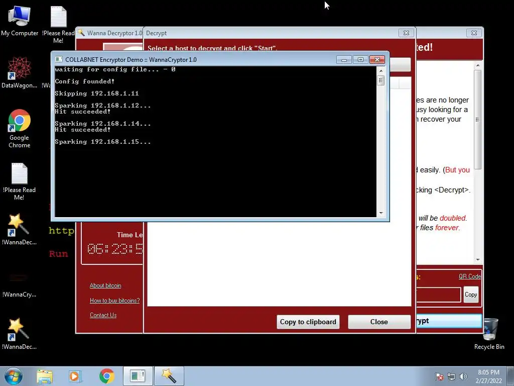Click ransom note scrollbar thumb
Image resolution: width=514 pixels, height=386 pixels.
click(478, 120)
